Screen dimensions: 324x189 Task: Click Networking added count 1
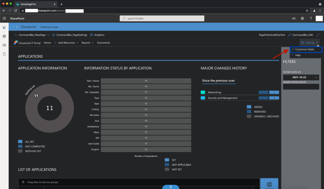[274, 92]
